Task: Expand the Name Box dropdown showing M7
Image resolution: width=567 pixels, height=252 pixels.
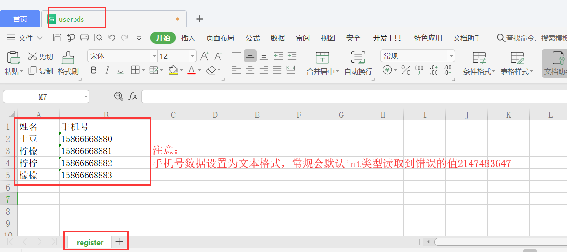Action: tap(86, 97)
